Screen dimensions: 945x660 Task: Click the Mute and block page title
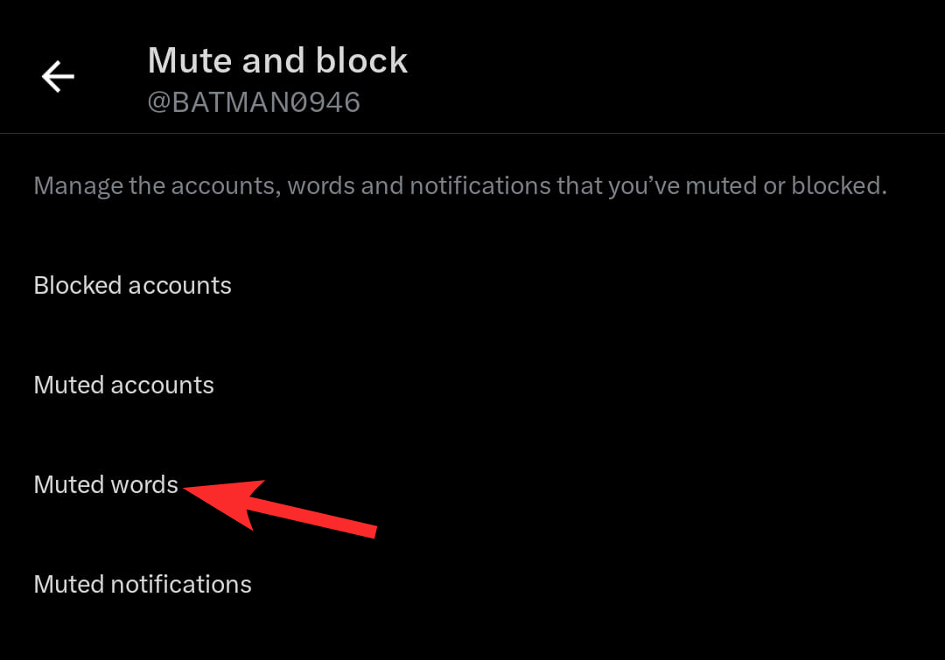[277, 61]
